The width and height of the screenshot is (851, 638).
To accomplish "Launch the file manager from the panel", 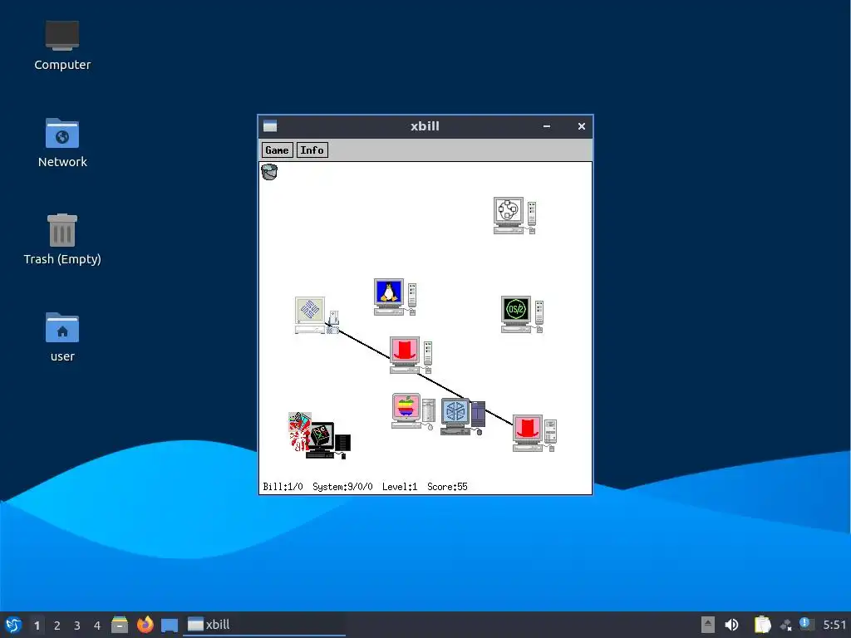I will (x=120, y=625).
